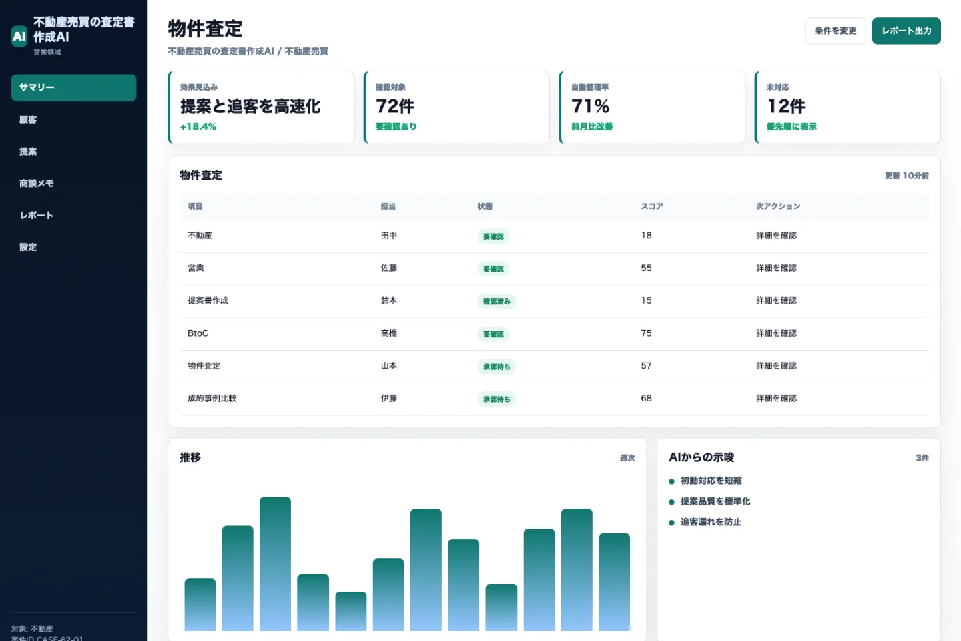The height and width of the screenshot is (641, 961).
Task: Select the 72件 確認対象 card
Action: [456, 107]
